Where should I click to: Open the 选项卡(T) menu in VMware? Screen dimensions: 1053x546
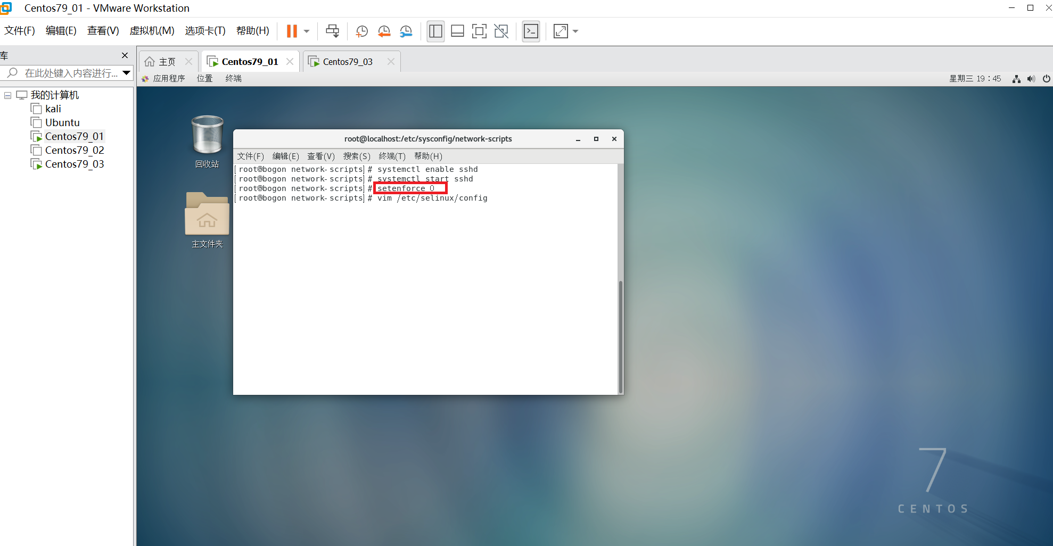point(205,31)
